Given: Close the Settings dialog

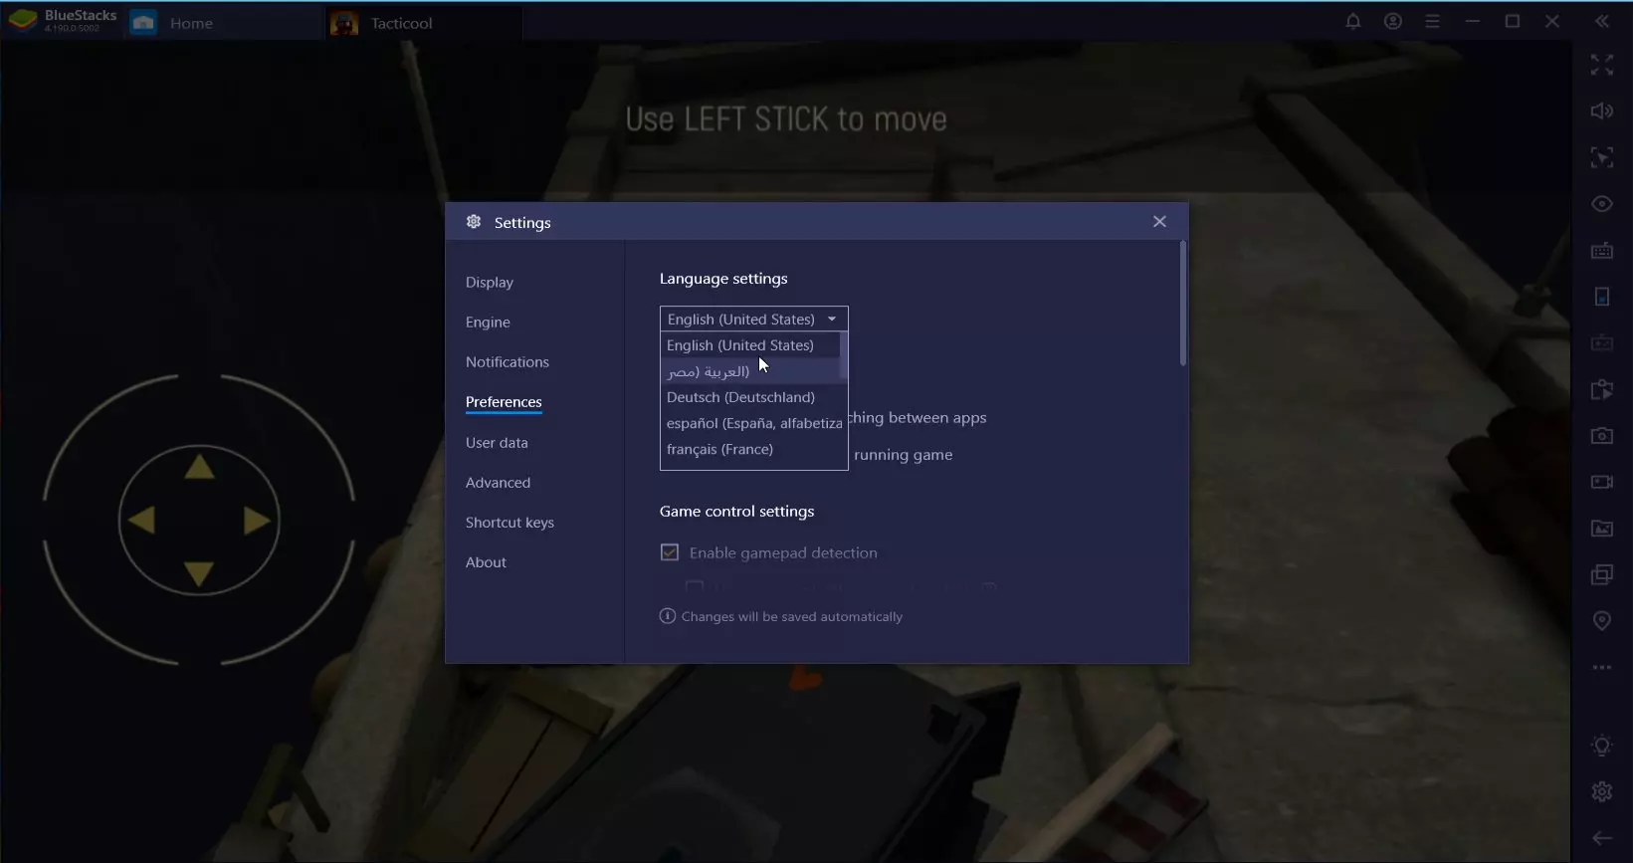Looking at the screenshot, I should pyautogui.click(x=1159, y=222).
